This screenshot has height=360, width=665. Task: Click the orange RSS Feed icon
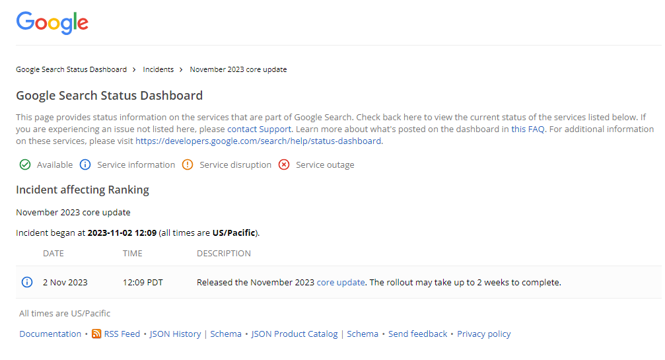[x=96, y=334]
